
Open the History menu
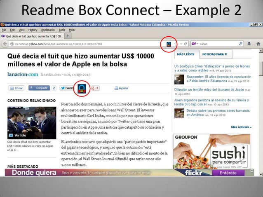click(33, 30)
